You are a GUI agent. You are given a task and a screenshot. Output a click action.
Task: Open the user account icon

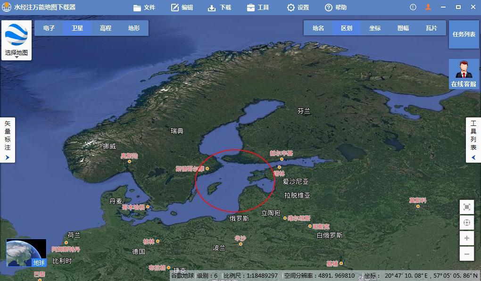click(x=428, y=7)
